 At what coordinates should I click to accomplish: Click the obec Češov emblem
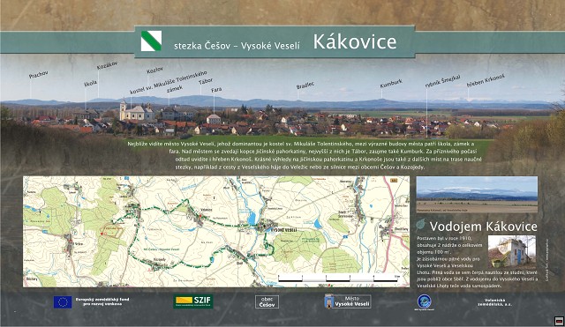[267, 301]
